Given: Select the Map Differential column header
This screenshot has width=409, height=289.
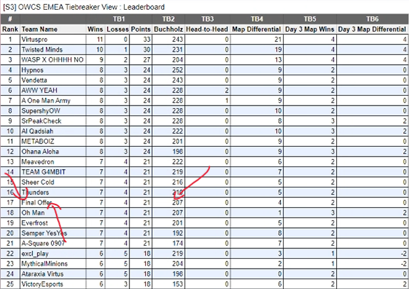Looking at the screenshot, I should click(257, 29).
